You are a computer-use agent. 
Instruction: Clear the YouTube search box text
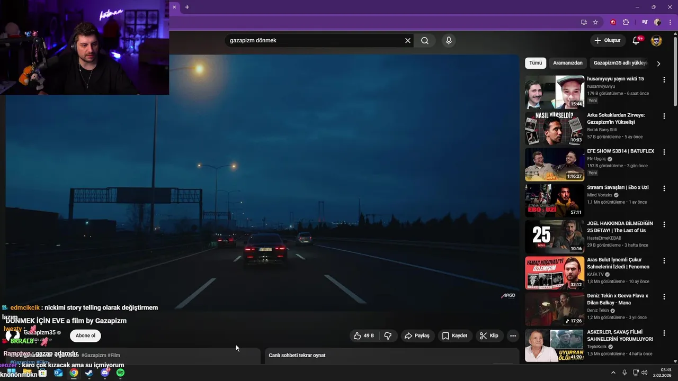pyautogui.click(x=408, y=41)
